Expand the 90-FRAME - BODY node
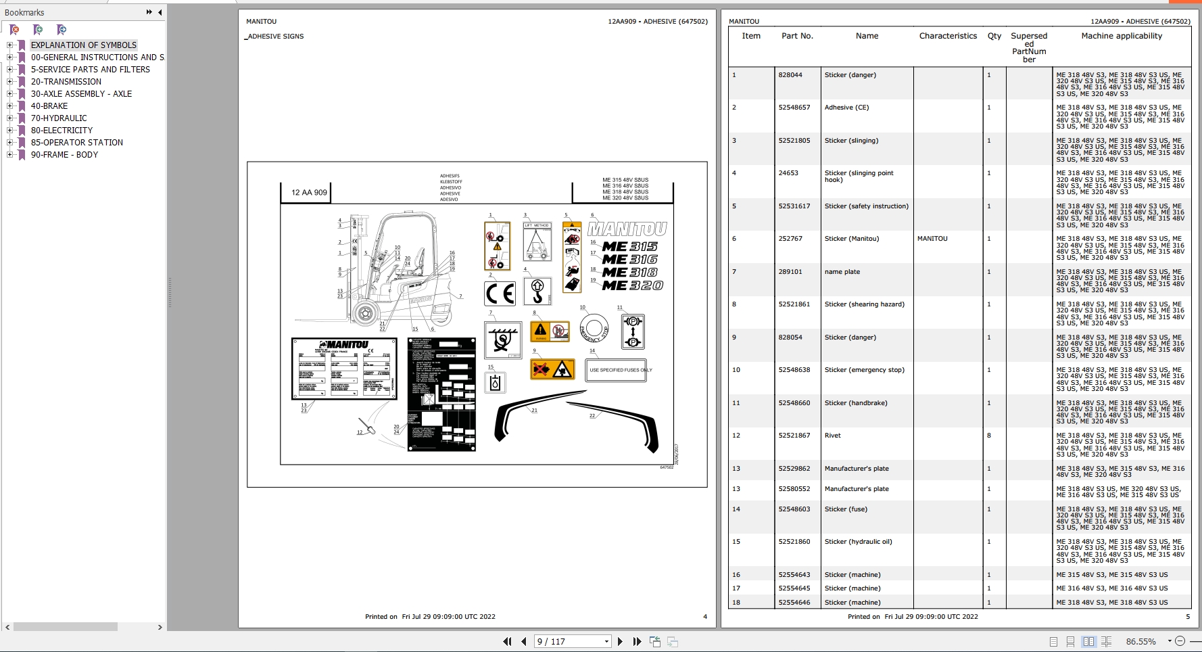 pyautogui.click(x=9, y=155)
